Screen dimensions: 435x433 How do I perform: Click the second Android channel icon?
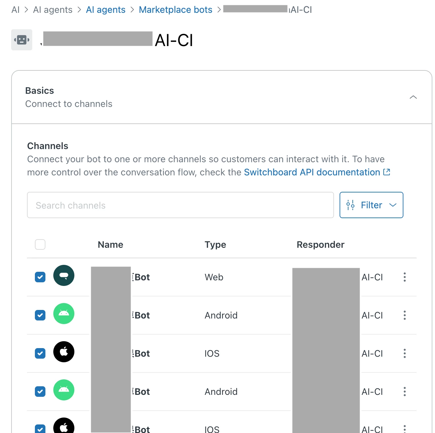click(x=64, y=390)
